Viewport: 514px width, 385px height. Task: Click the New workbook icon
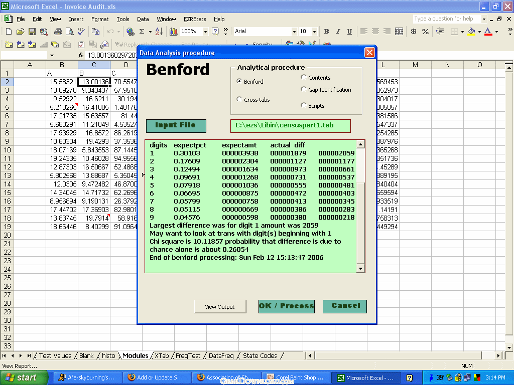point(9,32)
